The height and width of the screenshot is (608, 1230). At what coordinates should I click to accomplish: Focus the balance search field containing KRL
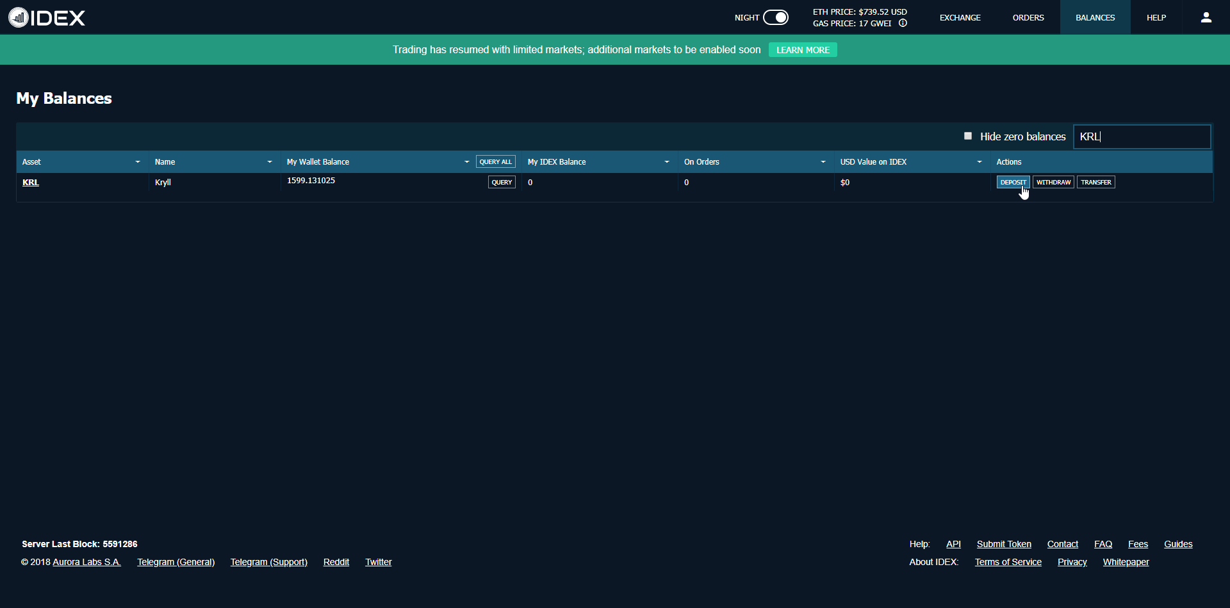1142,136
